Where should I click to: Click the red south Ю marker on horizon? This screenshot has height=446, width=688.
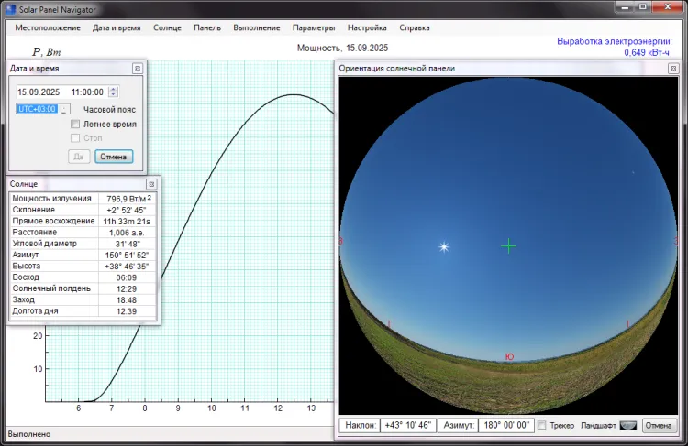click(x=509, y=356)
